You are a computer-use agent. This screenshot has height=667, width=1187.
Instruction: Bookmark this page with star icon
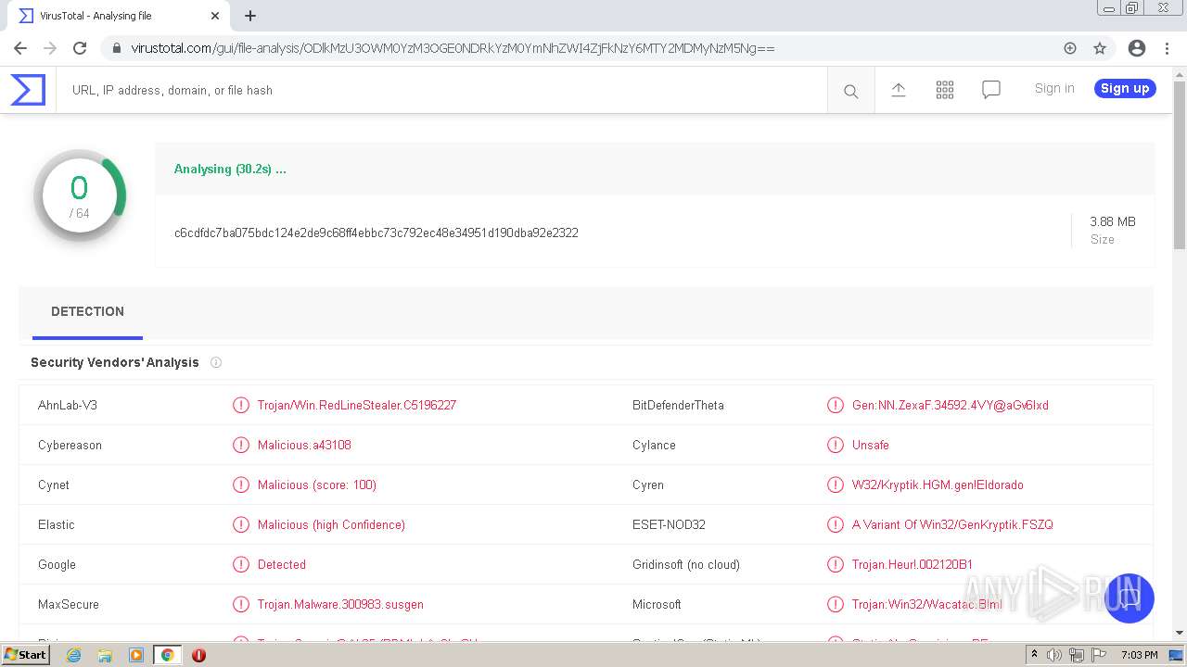pyautogui.click(x=1100, y=48)
